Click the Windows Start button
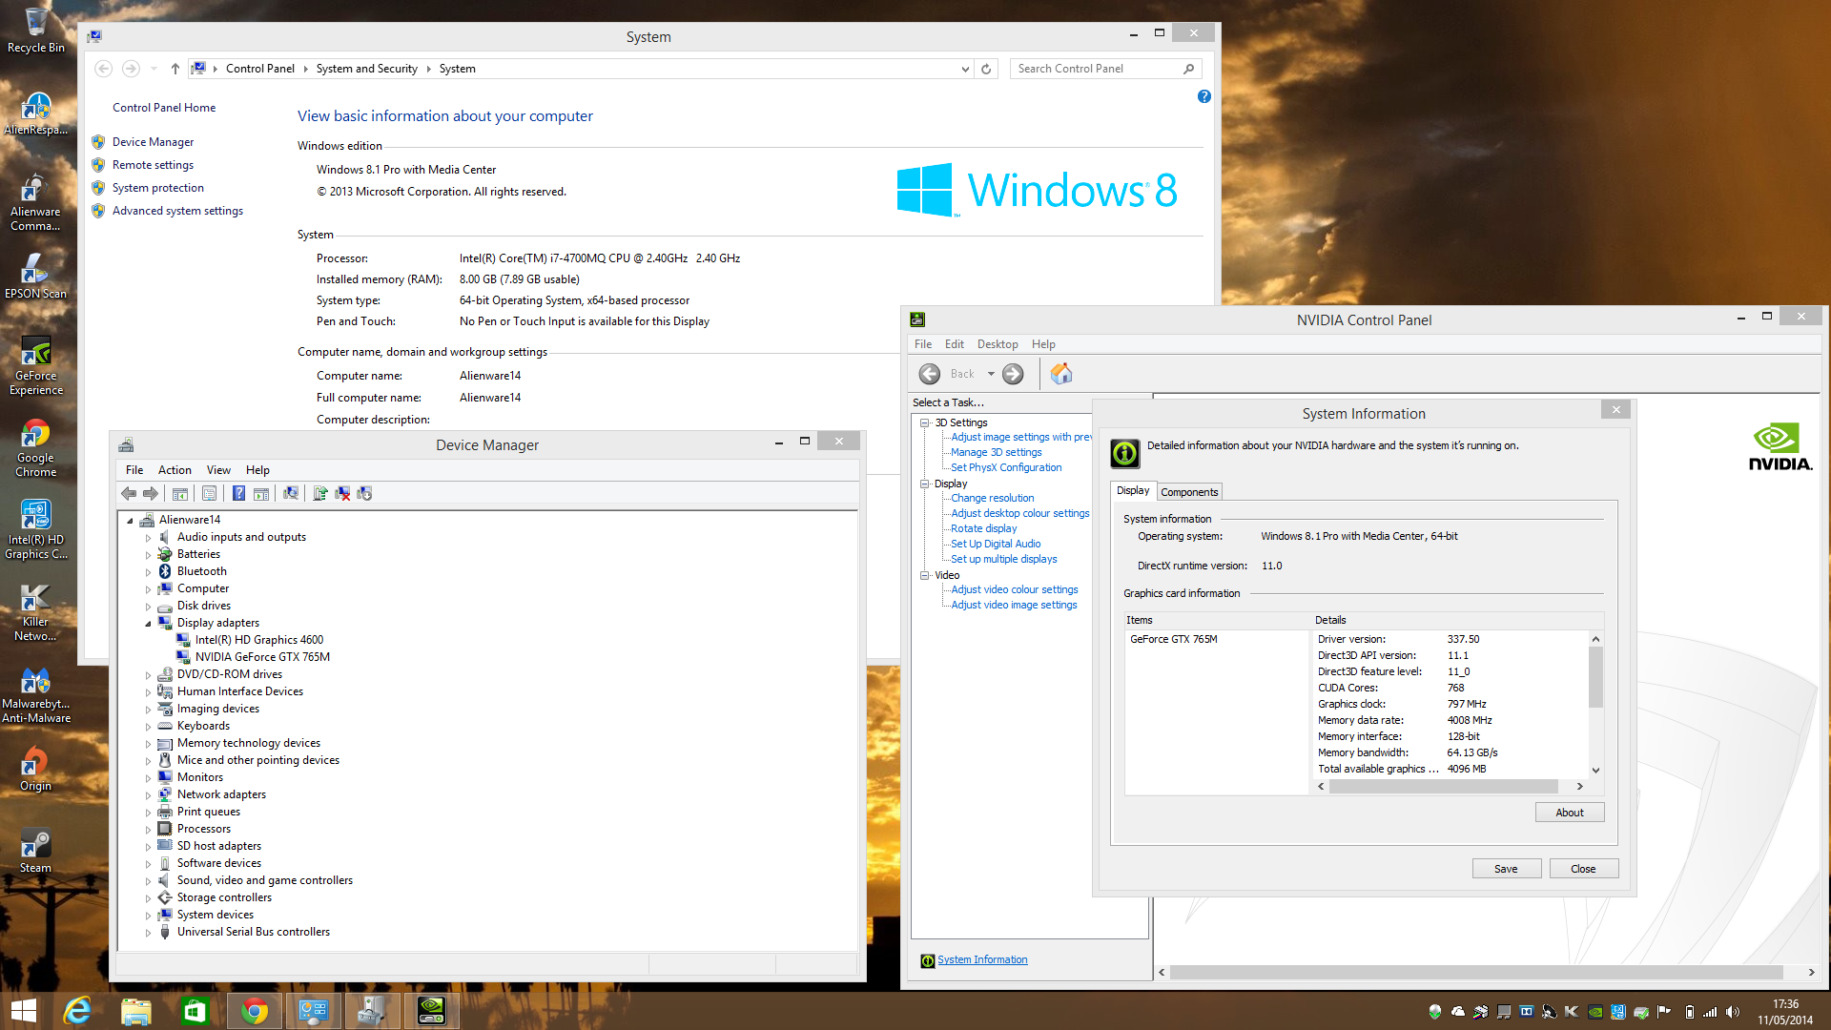Image resolution: width=1831 pixels, height=1030 pixels. pos(23,1011)
